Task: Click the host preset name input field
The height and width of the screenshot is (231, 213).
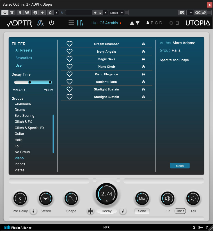Action: tap(79, 13)
